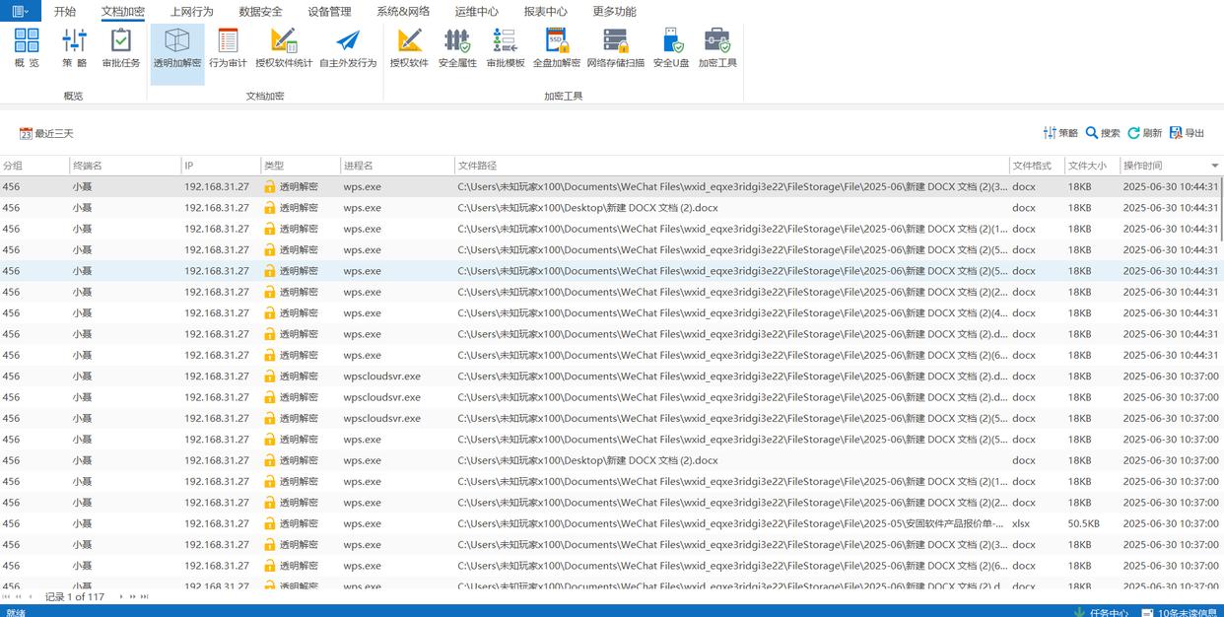This screenshot has width=1224, height=617.
Task: Click the 操作时间 column sort arrow
Action: click(x=1214, y=166)
